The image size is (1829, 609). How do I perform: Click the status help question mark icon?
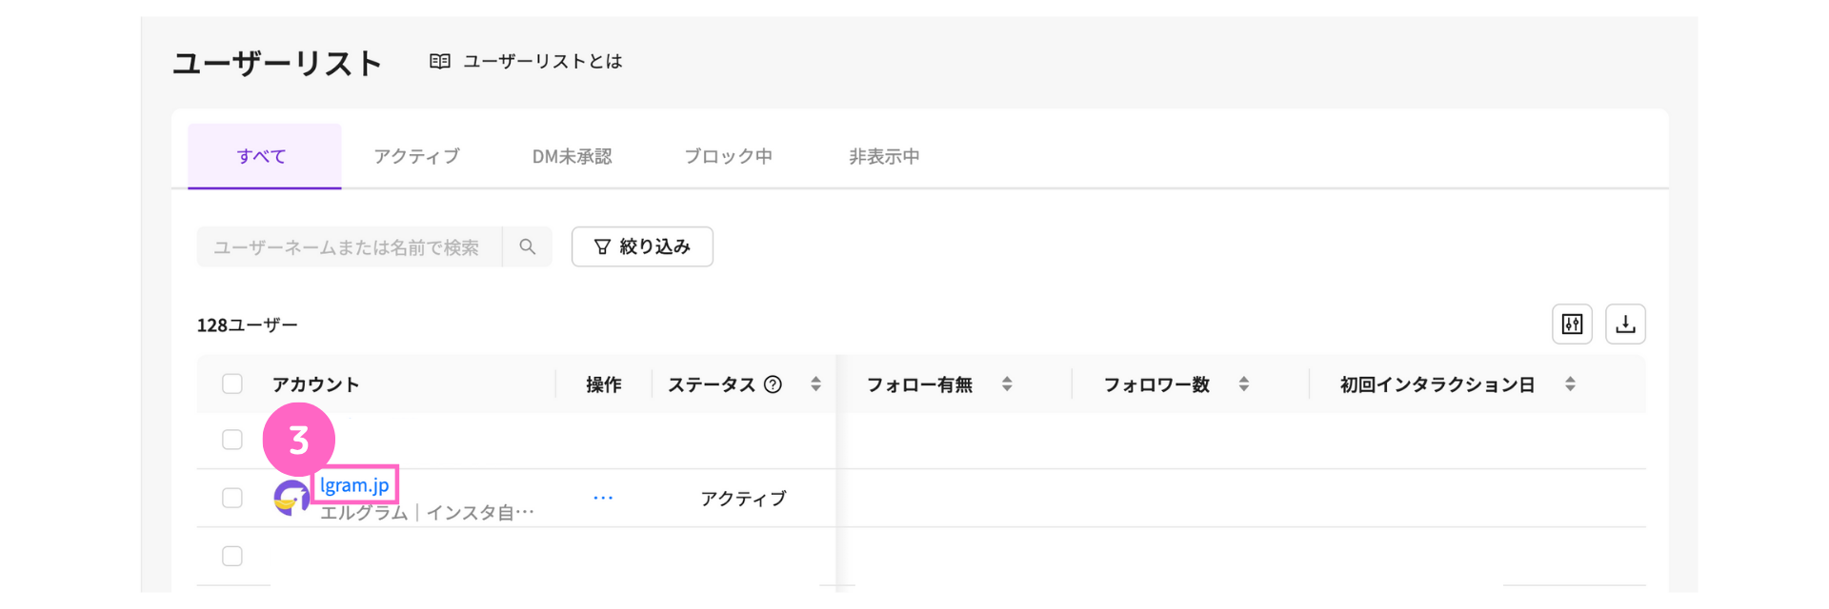[x=773, y=384]
